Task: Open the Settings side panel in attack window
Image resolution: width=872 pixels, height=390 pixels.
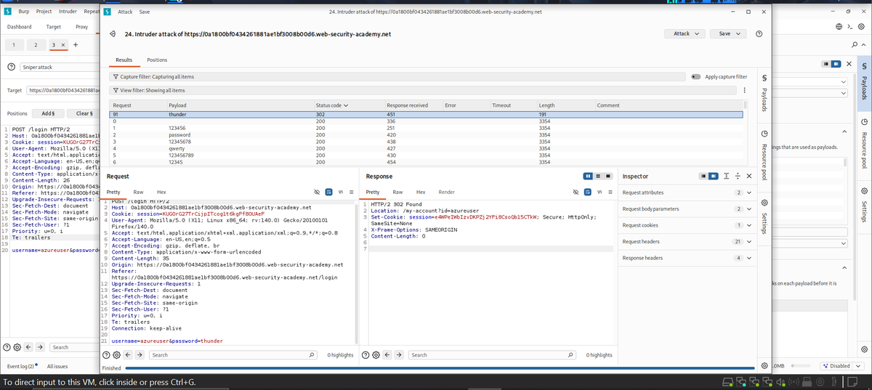Action: coord(764,217)
